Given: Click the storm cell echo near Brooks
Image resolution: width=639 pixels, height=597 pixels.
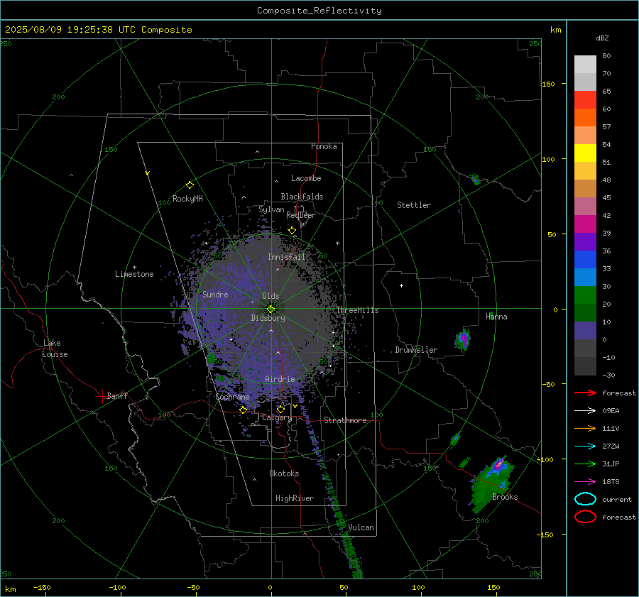Looking at the screenshot, I should tap(492, 483).
